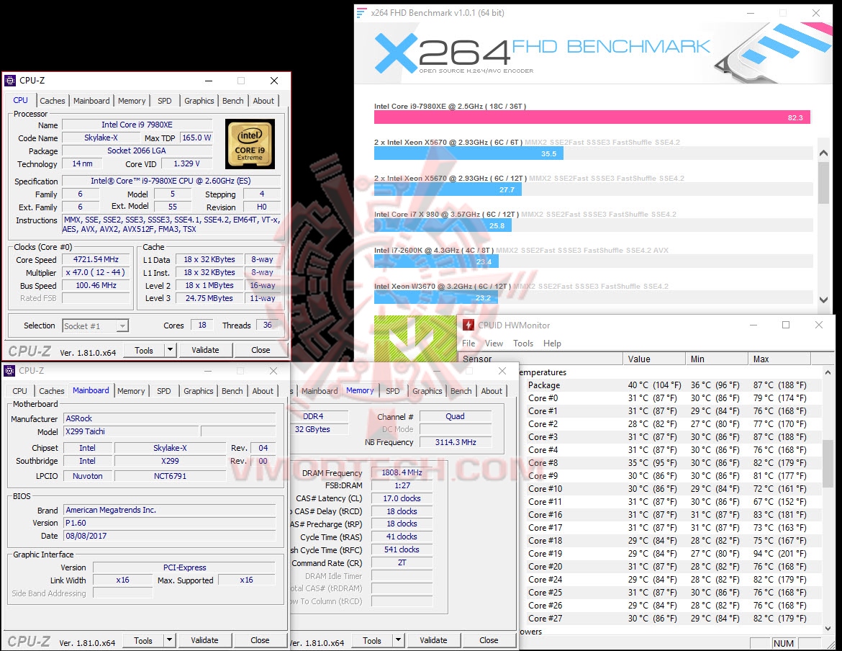Open About tab in top CPU-Z window
Viewport: 842px width, 651px height.
(x=263, y=100)
